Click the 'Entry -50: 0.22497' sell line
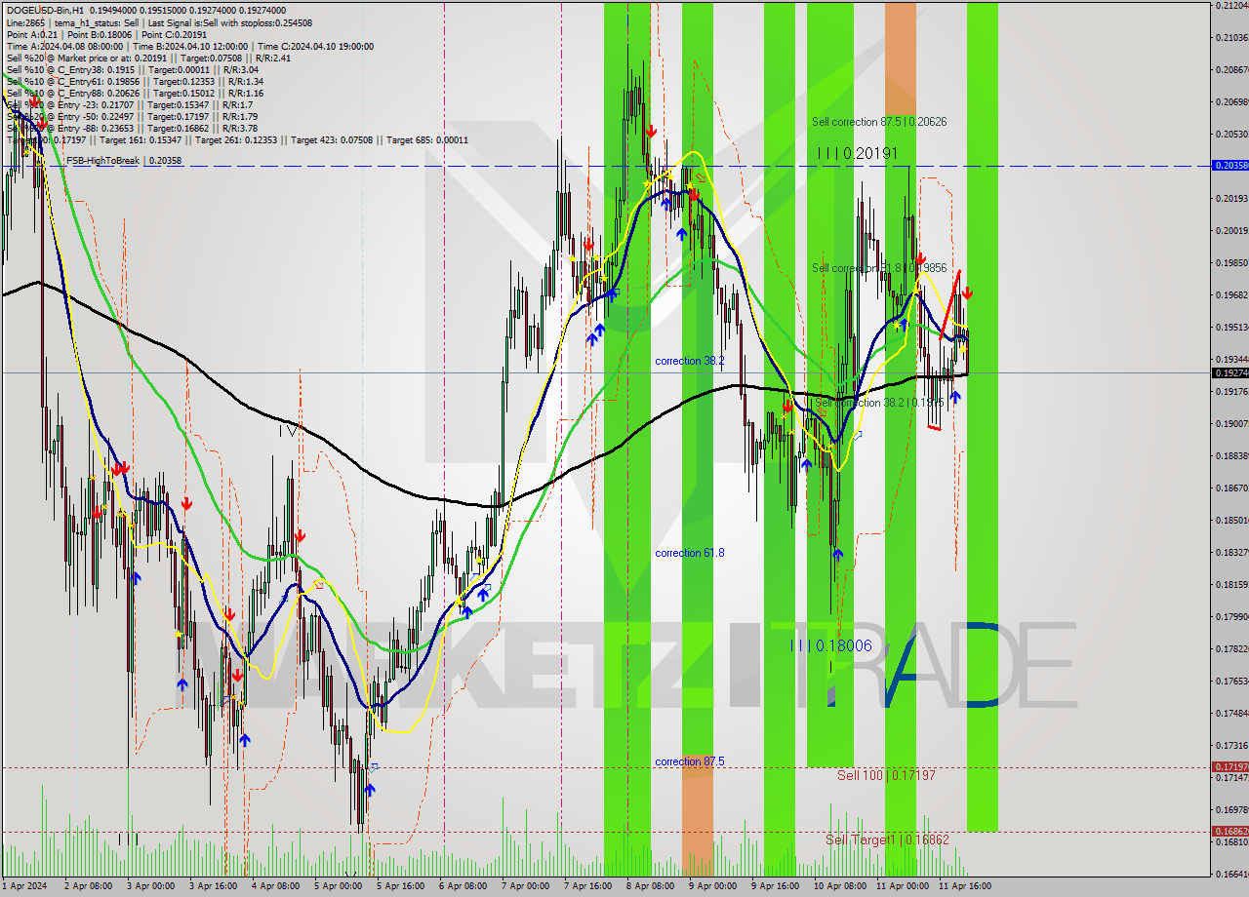1249x897 pixels. click(x=132, y=116)
